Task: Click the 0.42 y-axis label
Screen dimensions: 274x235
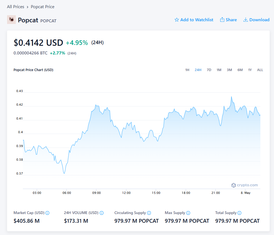Action: 20,105
